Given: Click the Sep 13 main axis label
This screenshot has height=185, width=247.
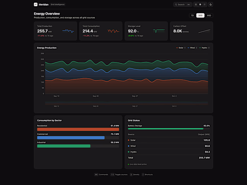Looking at the screenshot, I should point(56,96).
